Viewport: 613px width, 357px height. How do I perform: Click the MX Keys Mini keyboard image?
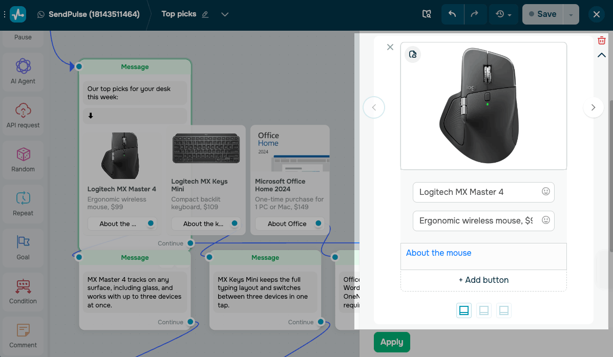pyautogui.click(x=206, y=148)
